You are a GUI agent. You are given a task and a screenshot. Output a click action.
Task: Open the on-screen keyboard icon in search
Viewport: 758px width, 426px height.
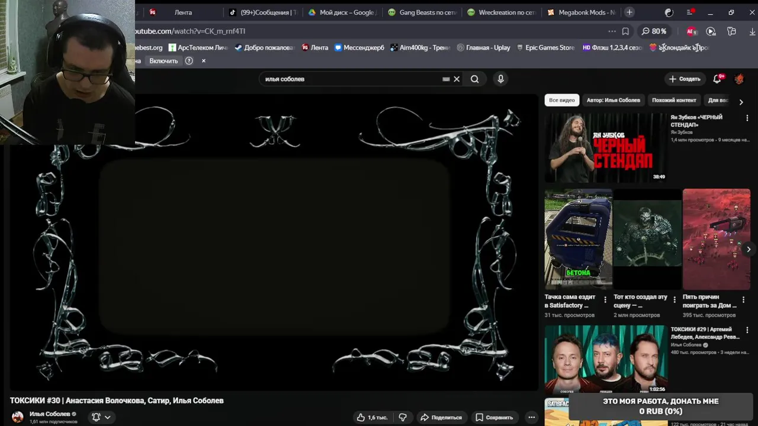pos(446,79)
